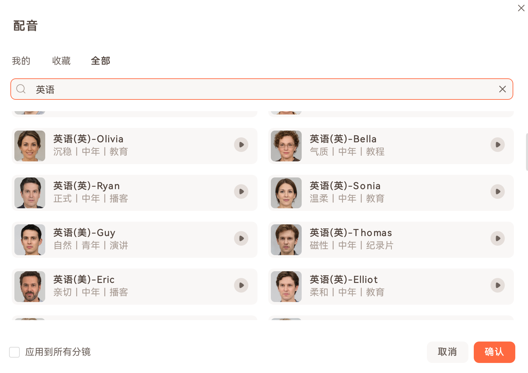Viewport: 528px width, 373px height.
Task: Open the 收藏 tab
Action: pos(61,61)
